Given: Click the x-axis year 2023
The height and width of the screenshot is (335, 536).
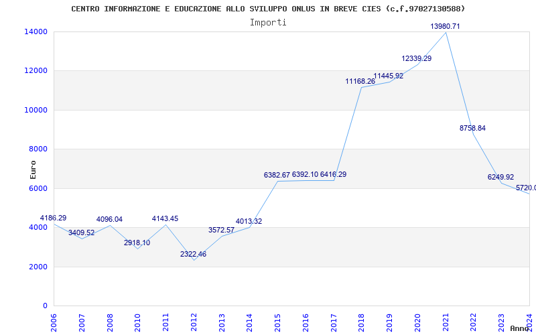Looking at the screenshot, I should (x=501, y=323).
